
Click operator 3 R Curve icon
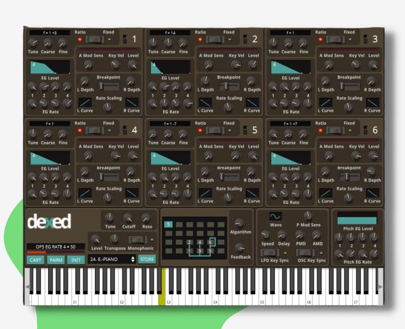point(372,103)
